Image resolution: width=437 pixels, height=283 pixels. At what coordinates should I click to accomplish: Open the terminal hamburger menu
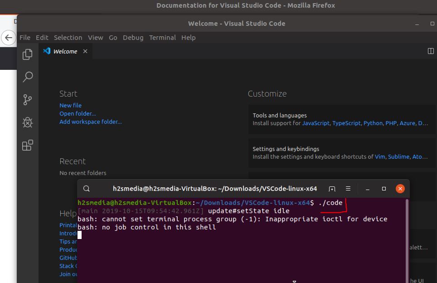(x=348, y=189)
